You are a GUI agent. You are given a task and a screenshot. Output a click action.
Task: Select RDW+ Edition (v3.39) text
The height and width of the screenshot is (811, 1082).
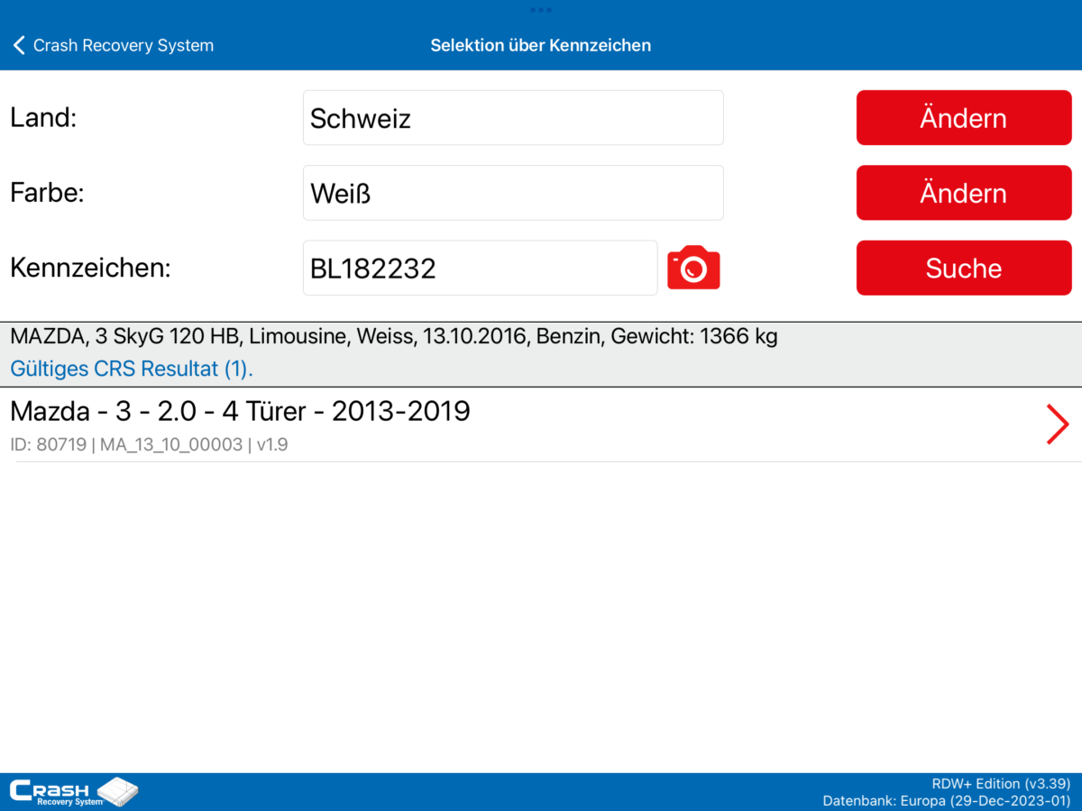click(x=1001, y=784)
